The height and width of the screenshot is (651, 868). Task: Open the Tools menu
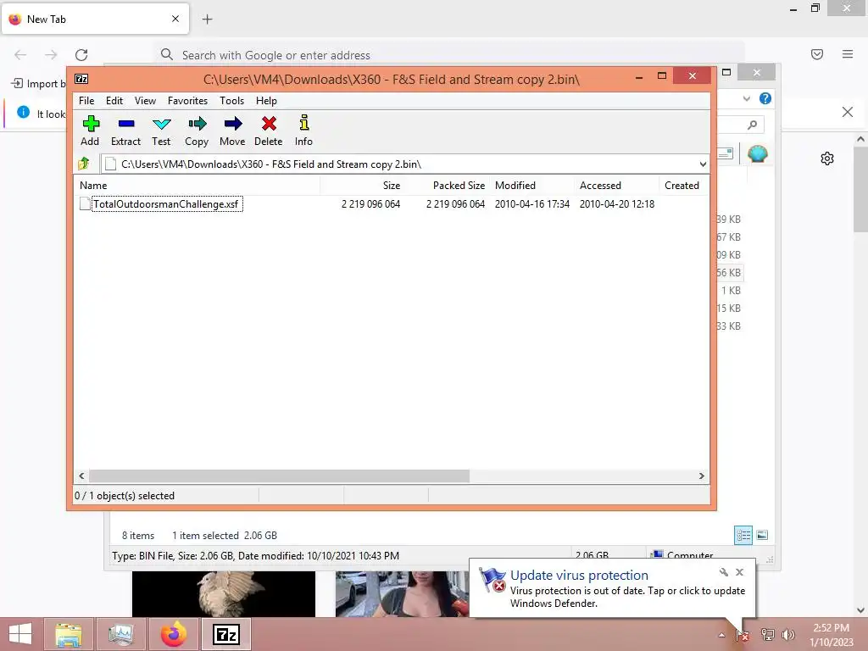click(231, 101)
